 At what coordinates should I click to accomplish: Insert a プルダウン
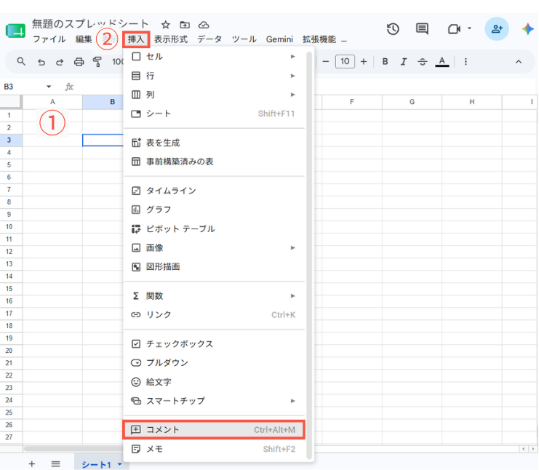pyautogui.click(x=214, y=363)
